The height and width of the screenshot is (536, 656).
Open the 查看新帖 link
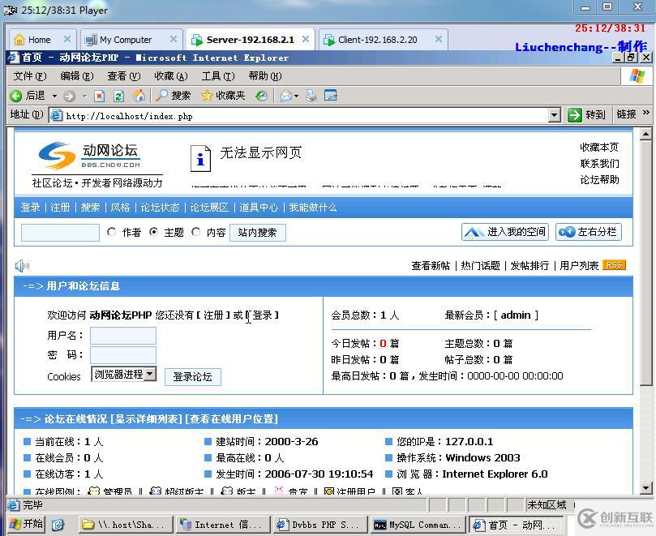point(431,265)
